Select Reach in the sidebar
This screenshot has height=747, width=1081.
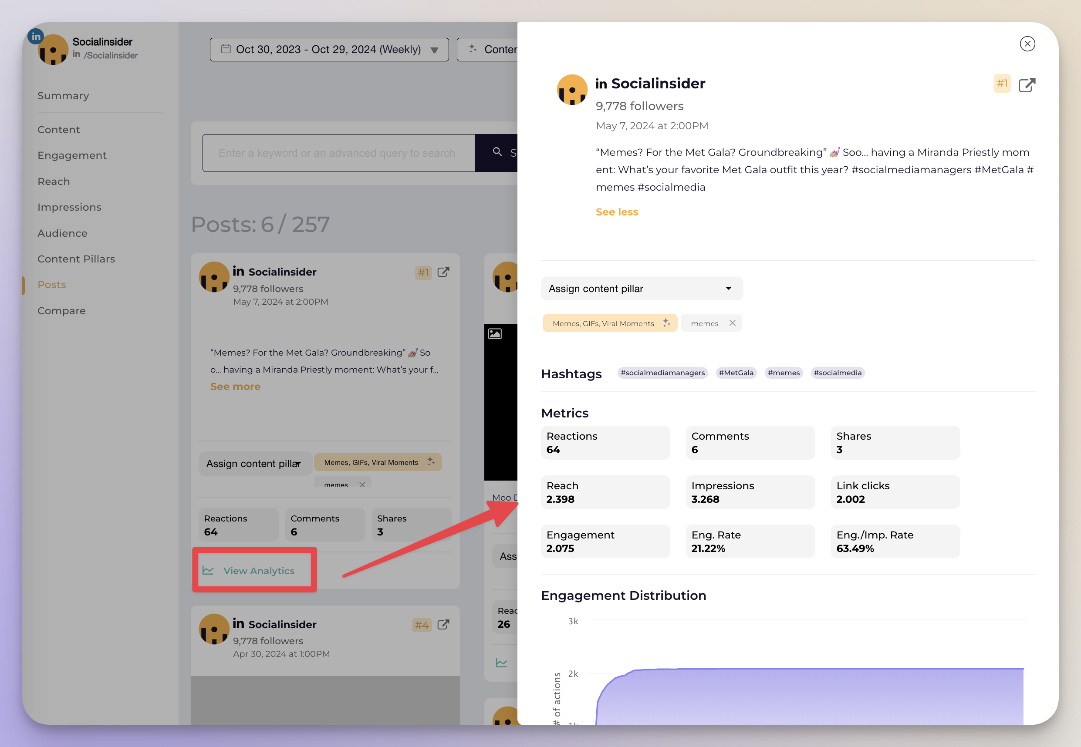[x=54, y=181]
